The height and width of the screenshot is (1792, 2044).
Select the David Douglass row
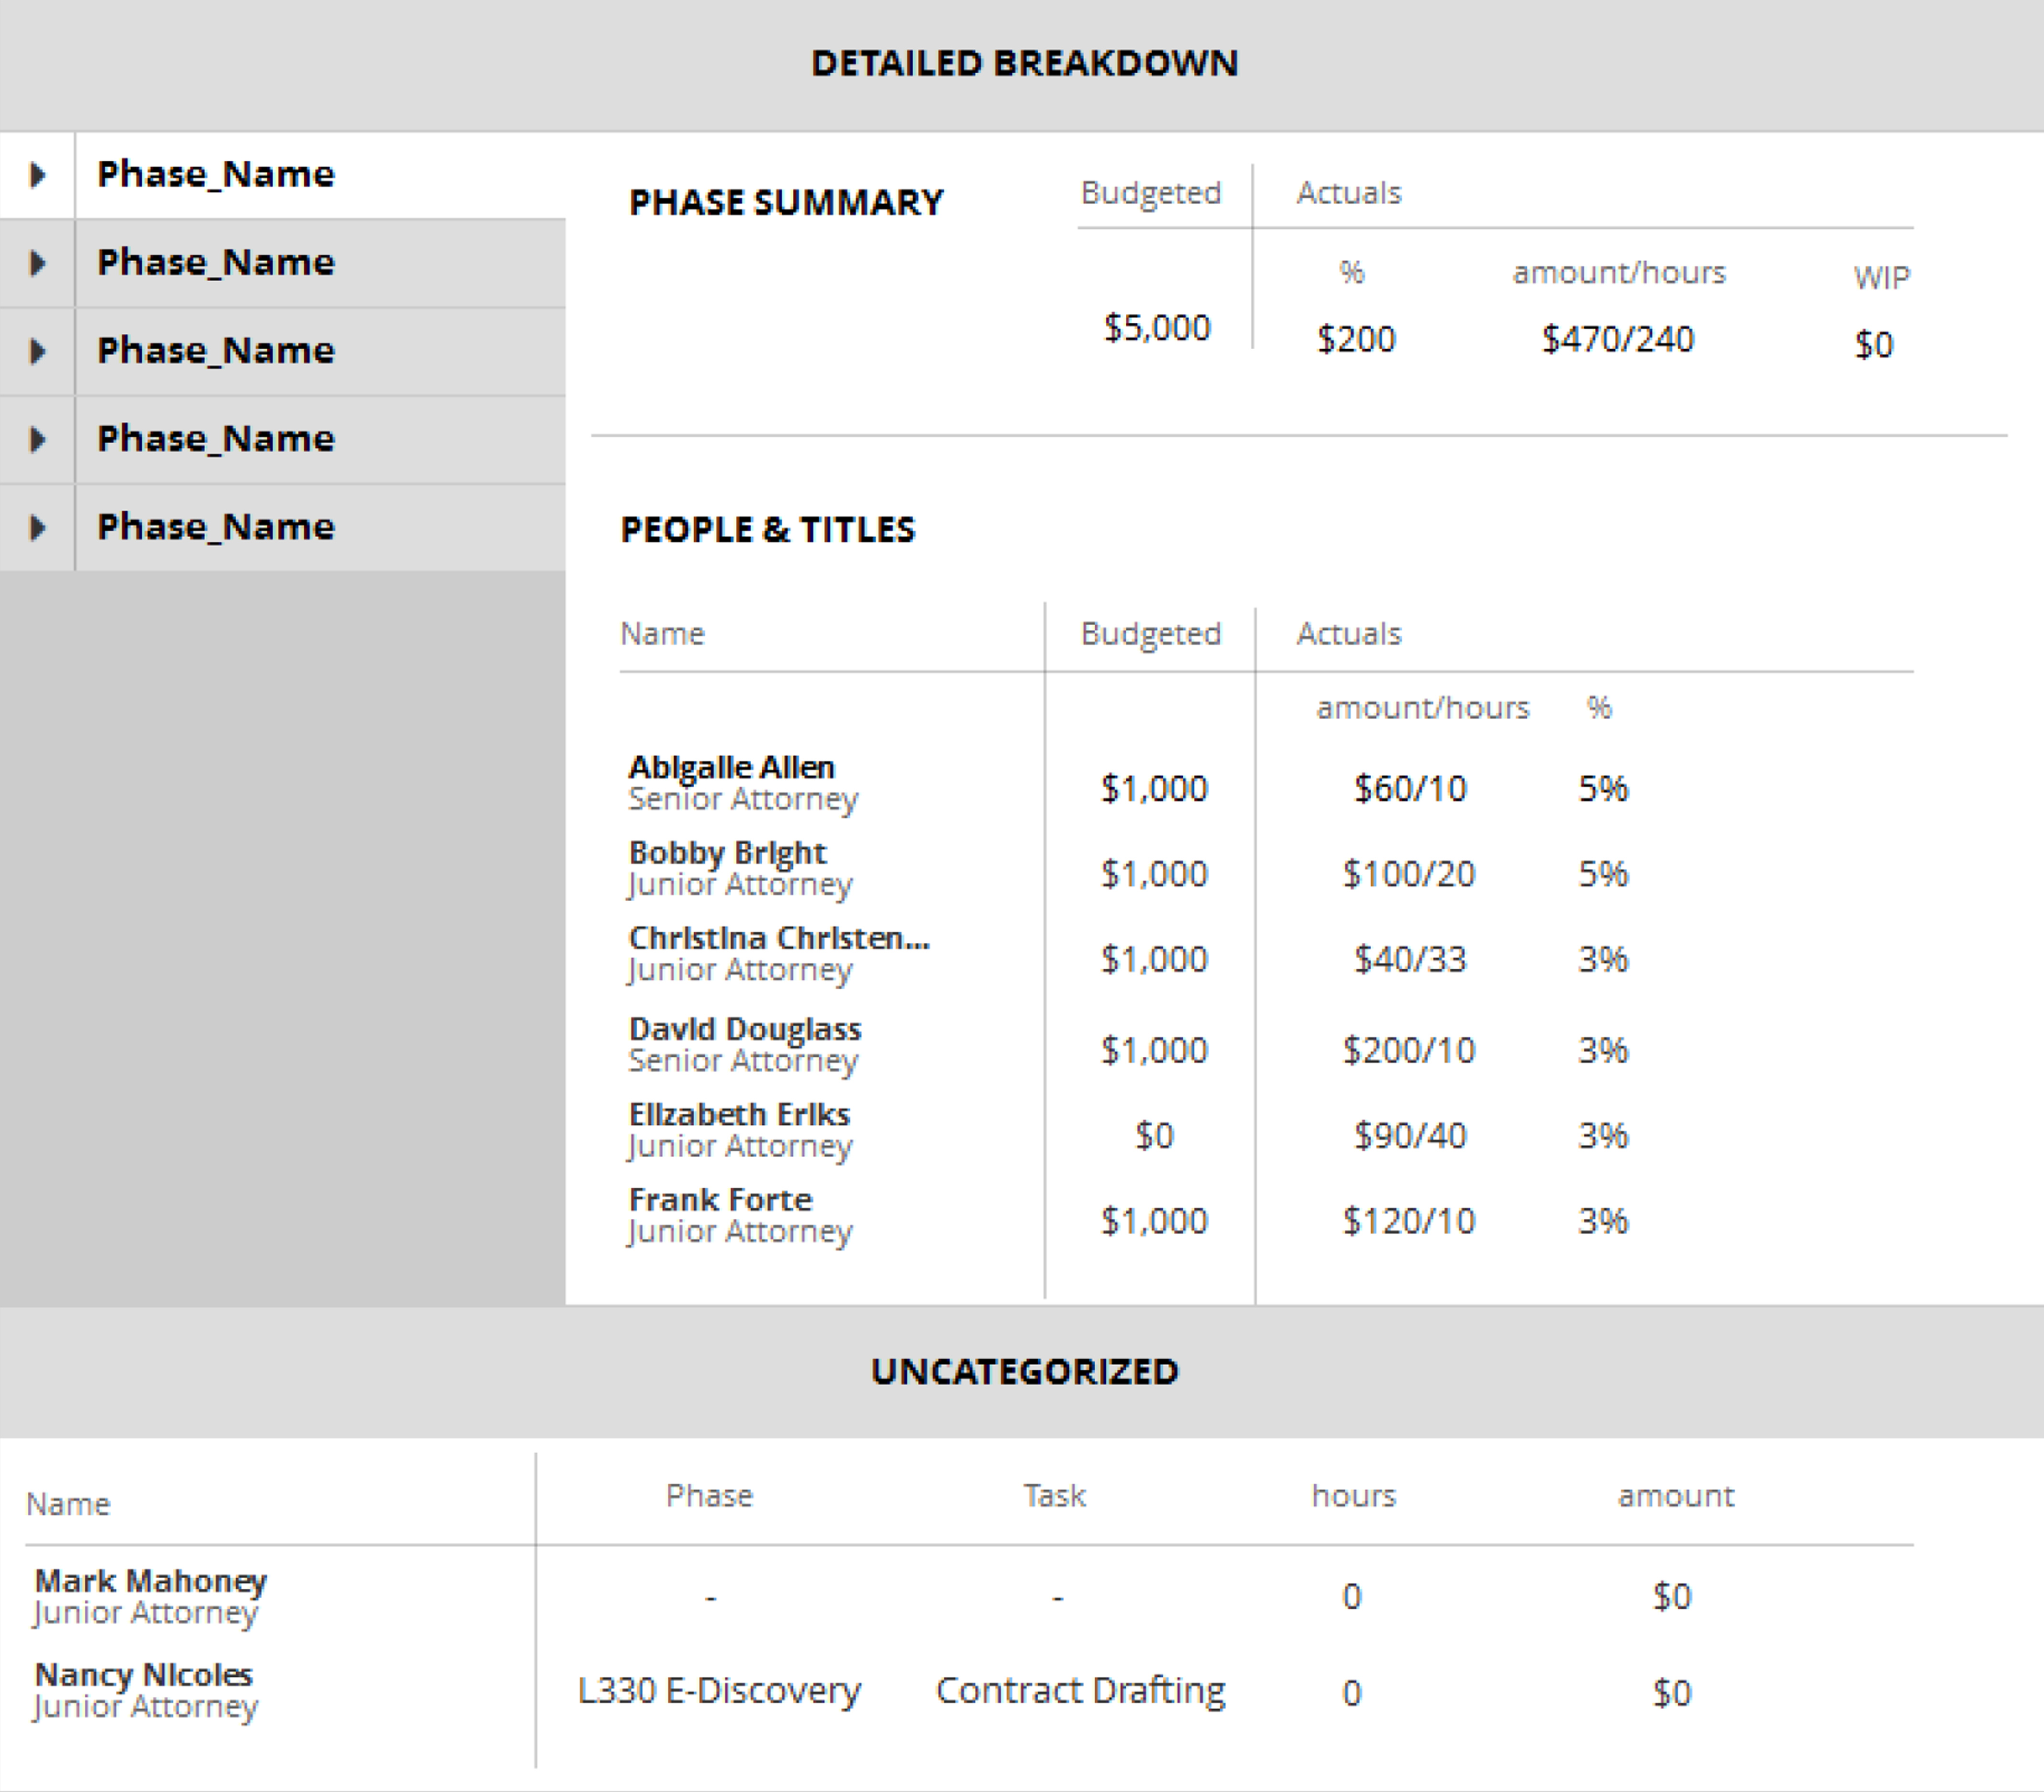(x=744, y=1030)
